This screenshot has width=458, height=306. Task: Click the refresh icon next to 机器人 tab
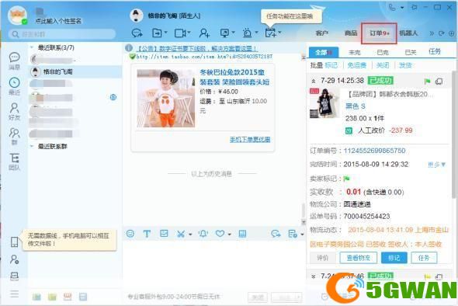tap(442, 33)
